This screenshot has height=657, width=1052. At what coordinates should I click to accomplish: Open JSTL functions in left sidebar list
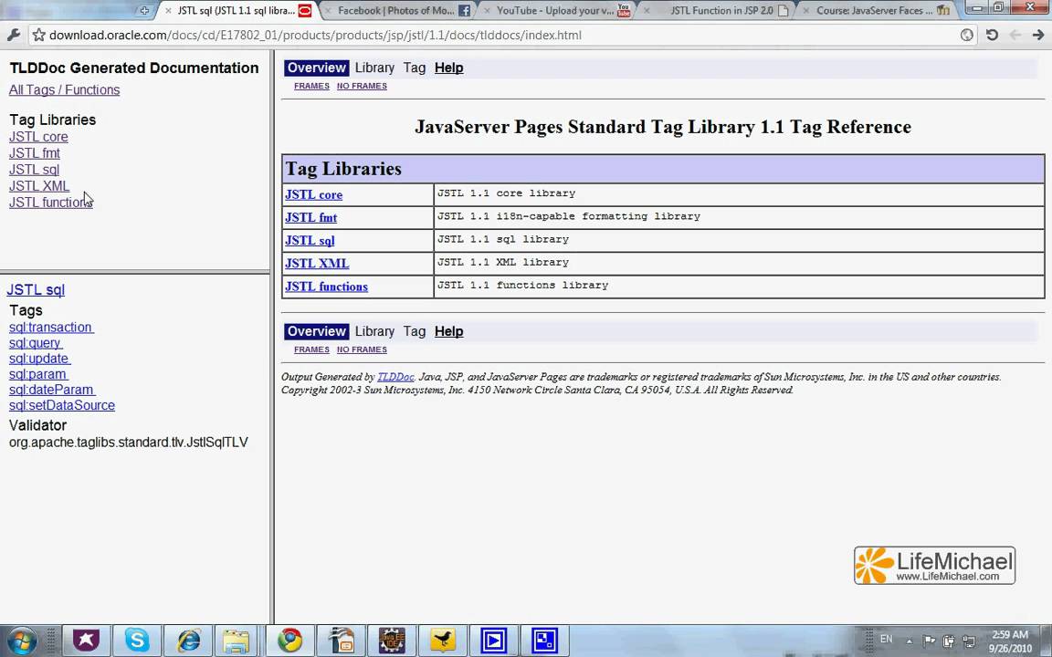pos(50,203)
